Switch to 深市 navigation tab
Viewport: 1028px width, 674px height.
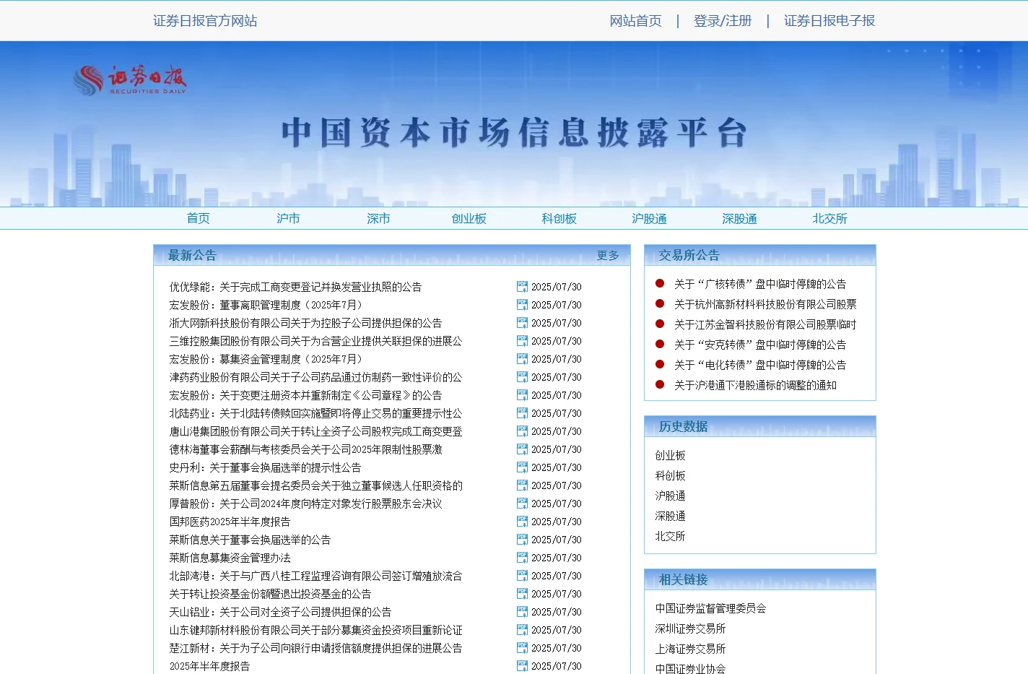click(x=378, y=218)
